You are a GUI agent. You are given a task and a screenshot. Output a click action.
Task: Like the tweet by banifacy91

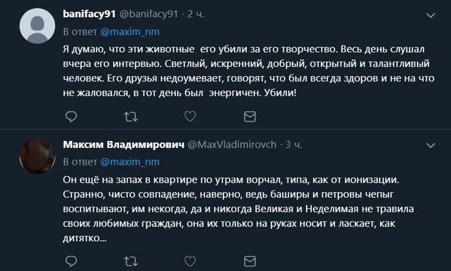click(x=190, y=116)
